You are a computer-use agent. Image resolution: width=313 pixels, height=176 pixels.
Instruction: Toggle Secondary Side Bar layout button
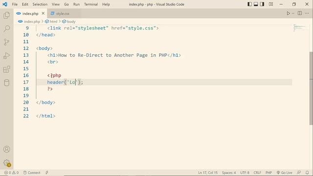[262, 4]
